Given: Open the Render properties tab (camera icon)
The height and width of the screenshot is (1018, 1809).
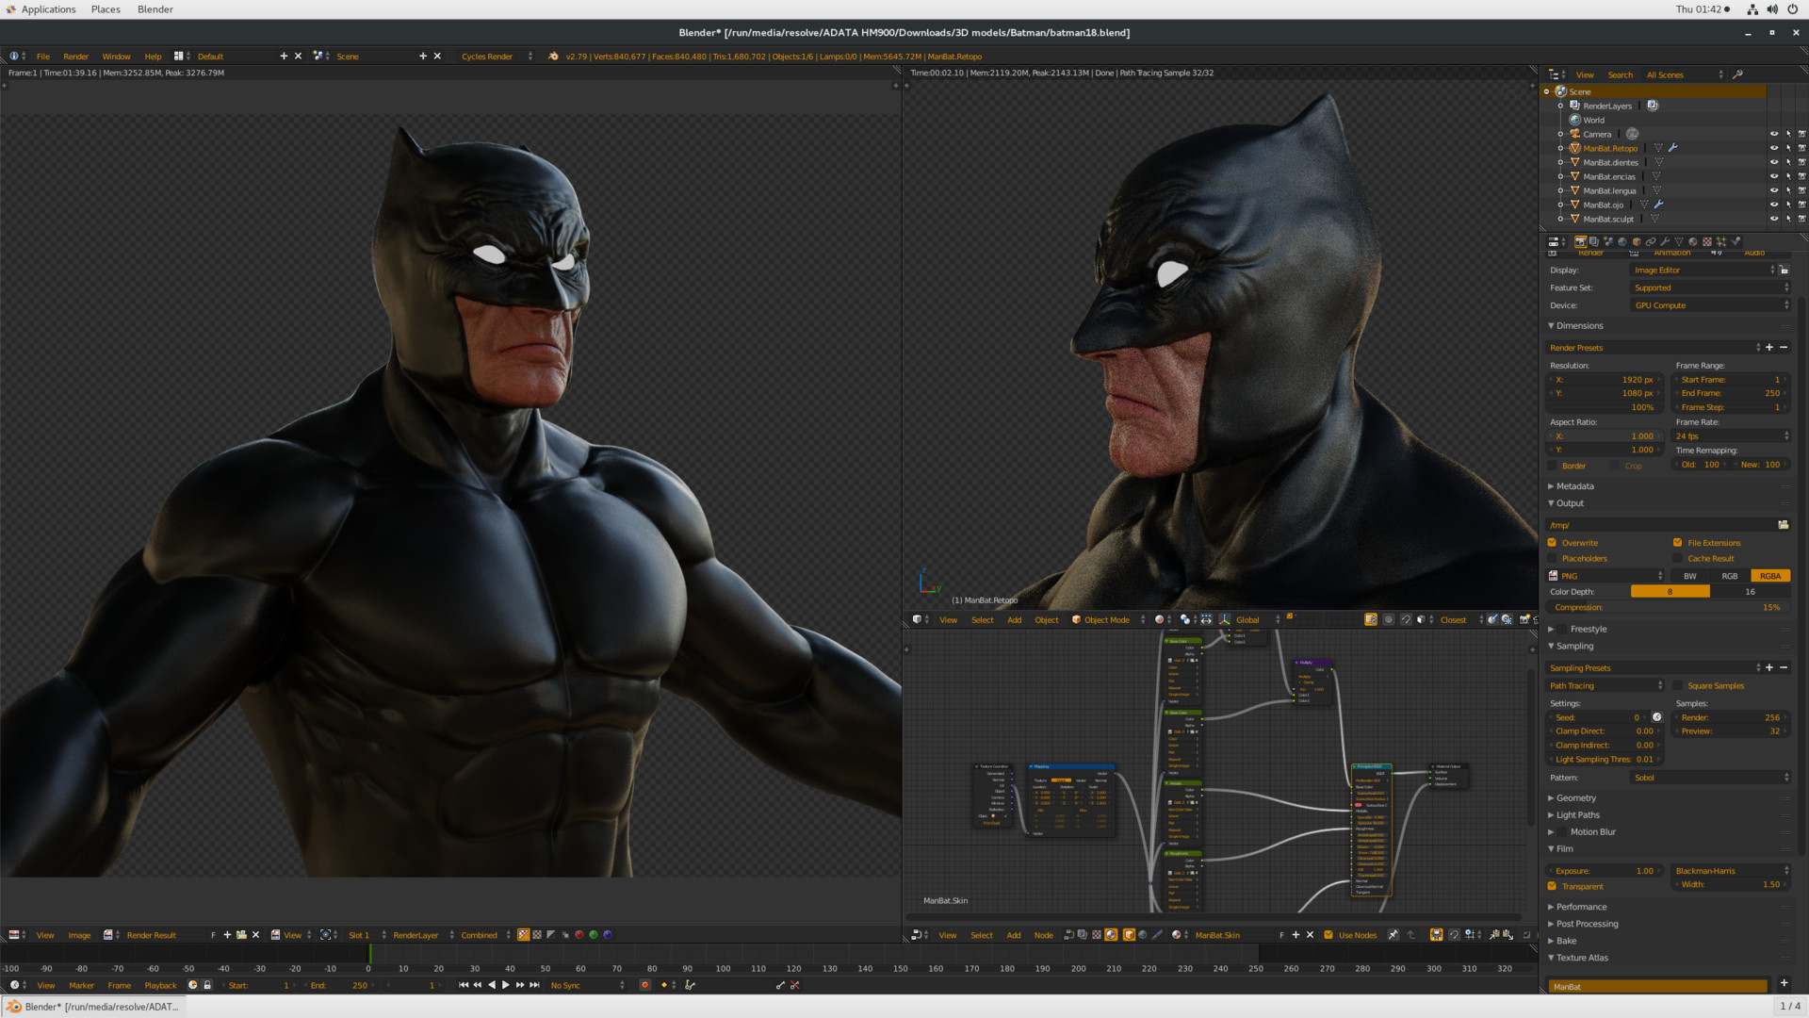Looking at the screenshot, I should tap(1581, 242).
